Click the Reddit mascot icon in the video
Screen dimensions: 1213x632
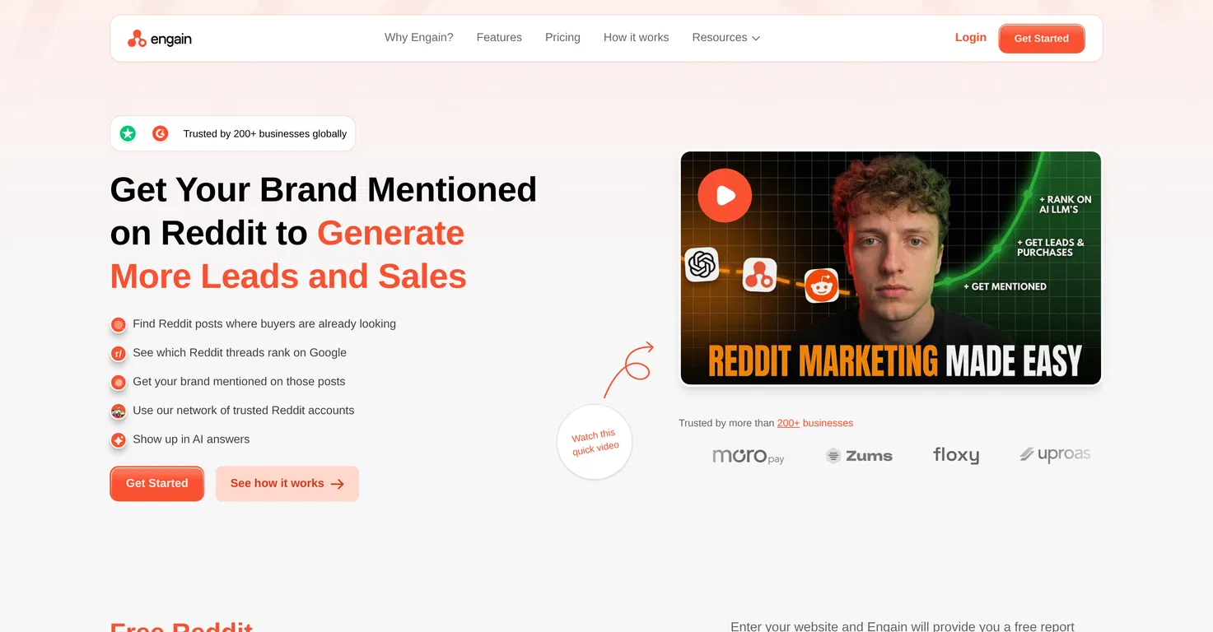click(x=821, y=286)
